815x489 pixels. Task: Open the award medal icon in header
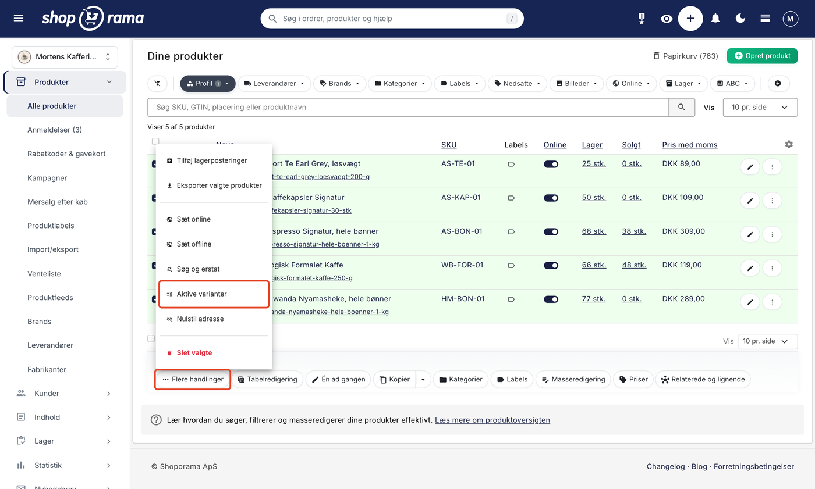[x=642, y=19]
